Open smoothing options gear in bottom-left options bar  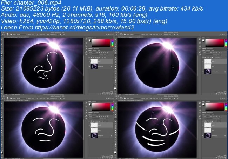(61, 98)
